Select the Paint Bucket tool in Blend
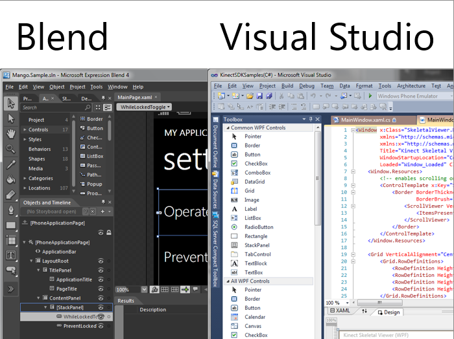The width and height of the screenshot is (454, 339). [x=11, y=179]
